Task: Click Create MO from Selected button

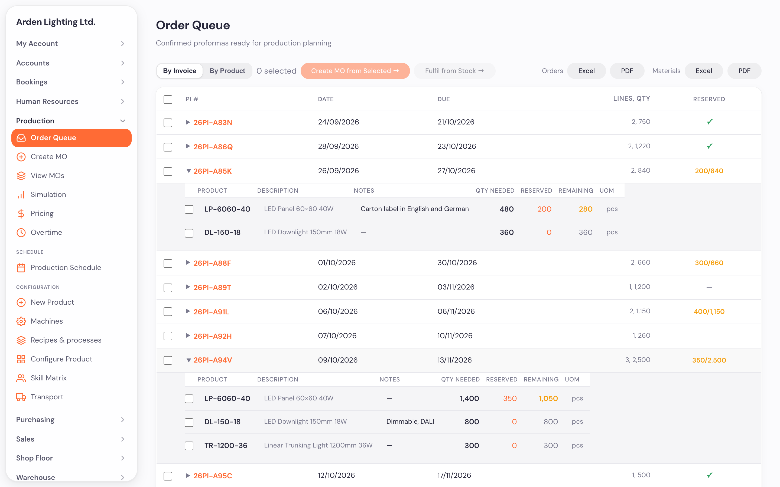Action: (355, 71)
